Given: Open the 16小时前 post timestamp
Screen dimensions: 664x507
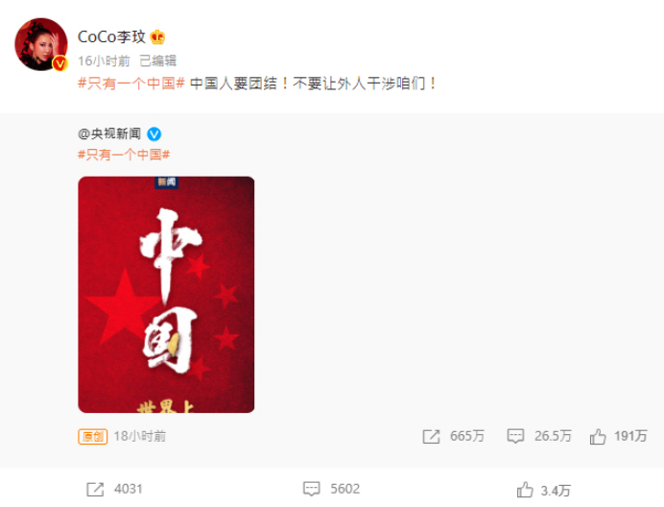Looking at the screenshot, I should [104, 61].
